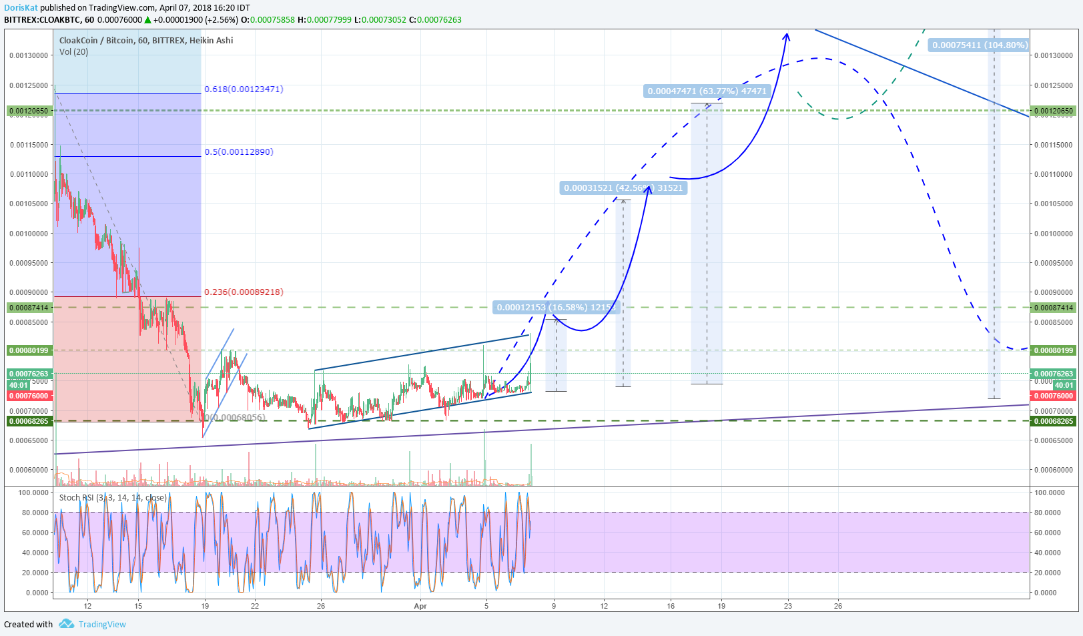The width and height of the screenshot is (1083, 636).
Task: Click the 26 date label after Apr 23
Action: click(x=838, y=606)
